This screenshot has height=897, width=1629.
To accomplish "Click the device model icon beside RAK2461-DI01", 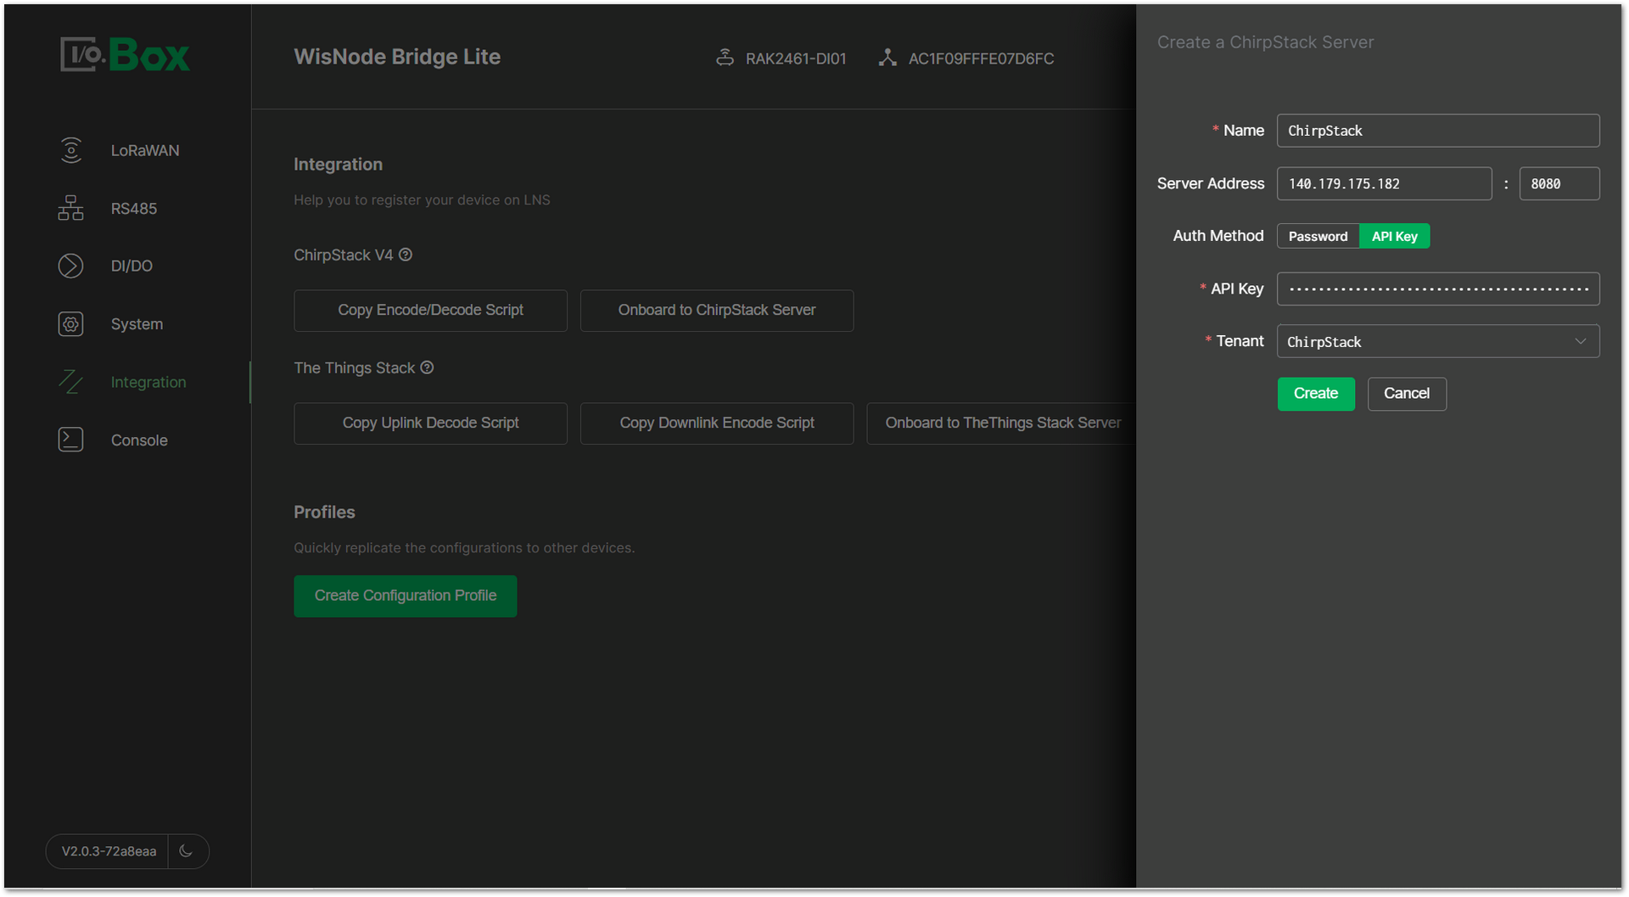I will click(725, 58).
